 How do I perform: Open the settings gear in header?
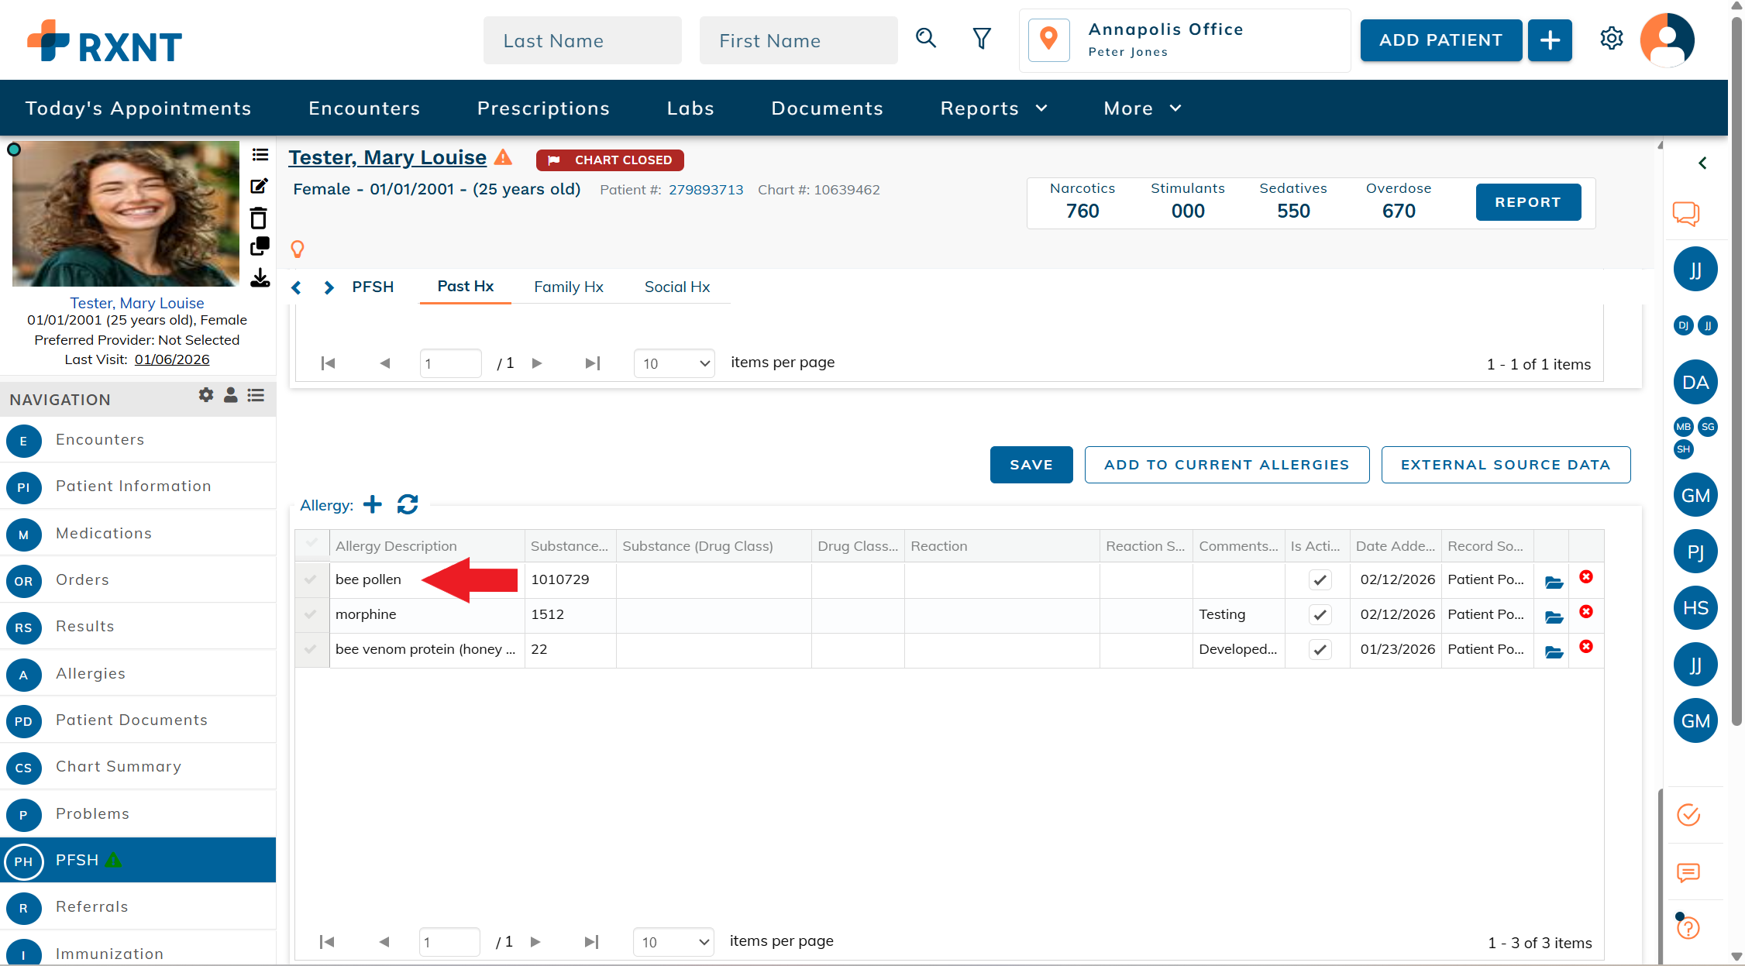pos(1612,39)
